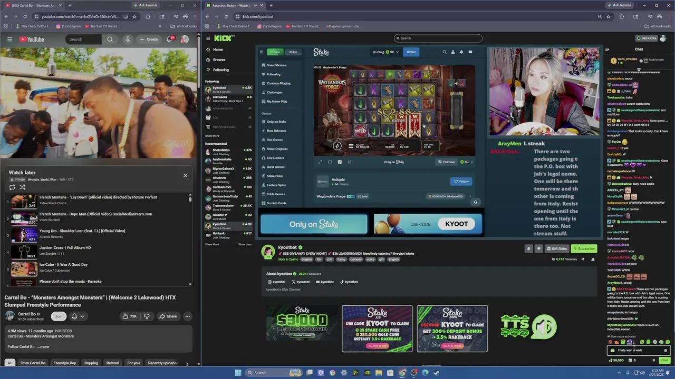This screenshot has width=675, height=379.
Task: Open Stake profile user icon
Action: pyautogui.click(x=453, y=52)
